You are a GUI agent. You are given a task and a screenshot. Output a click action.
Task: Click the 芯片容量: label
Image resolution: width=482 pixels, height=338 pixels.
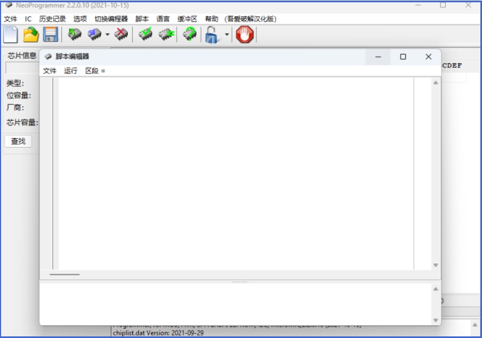(22, 122)
